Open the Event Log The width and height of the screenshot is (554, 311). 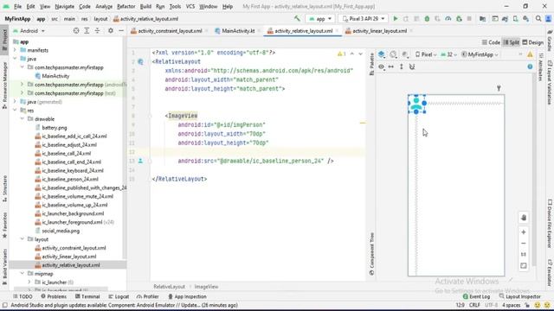click(476, 296)
